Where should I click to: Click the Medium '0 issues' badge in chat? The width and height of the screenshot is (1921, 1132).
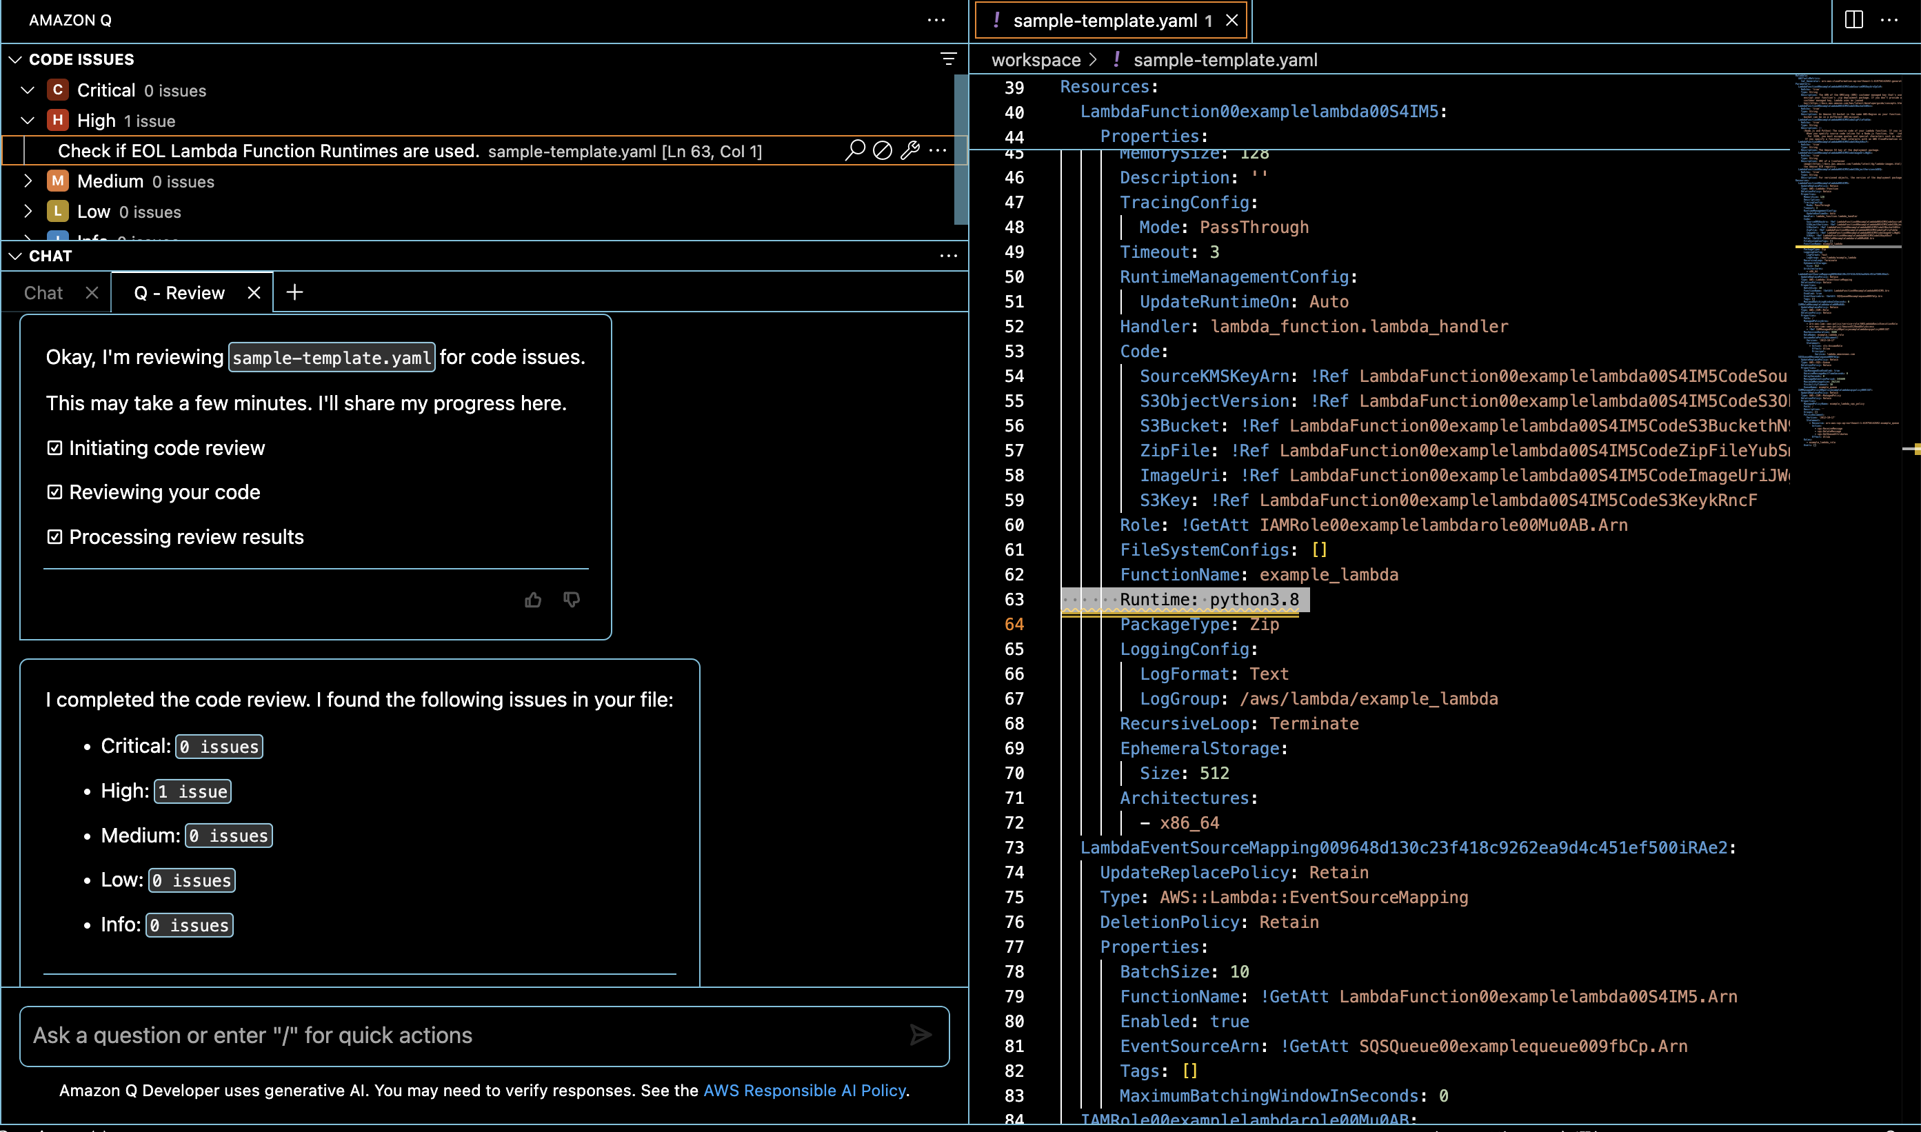(x=229, y=836)
